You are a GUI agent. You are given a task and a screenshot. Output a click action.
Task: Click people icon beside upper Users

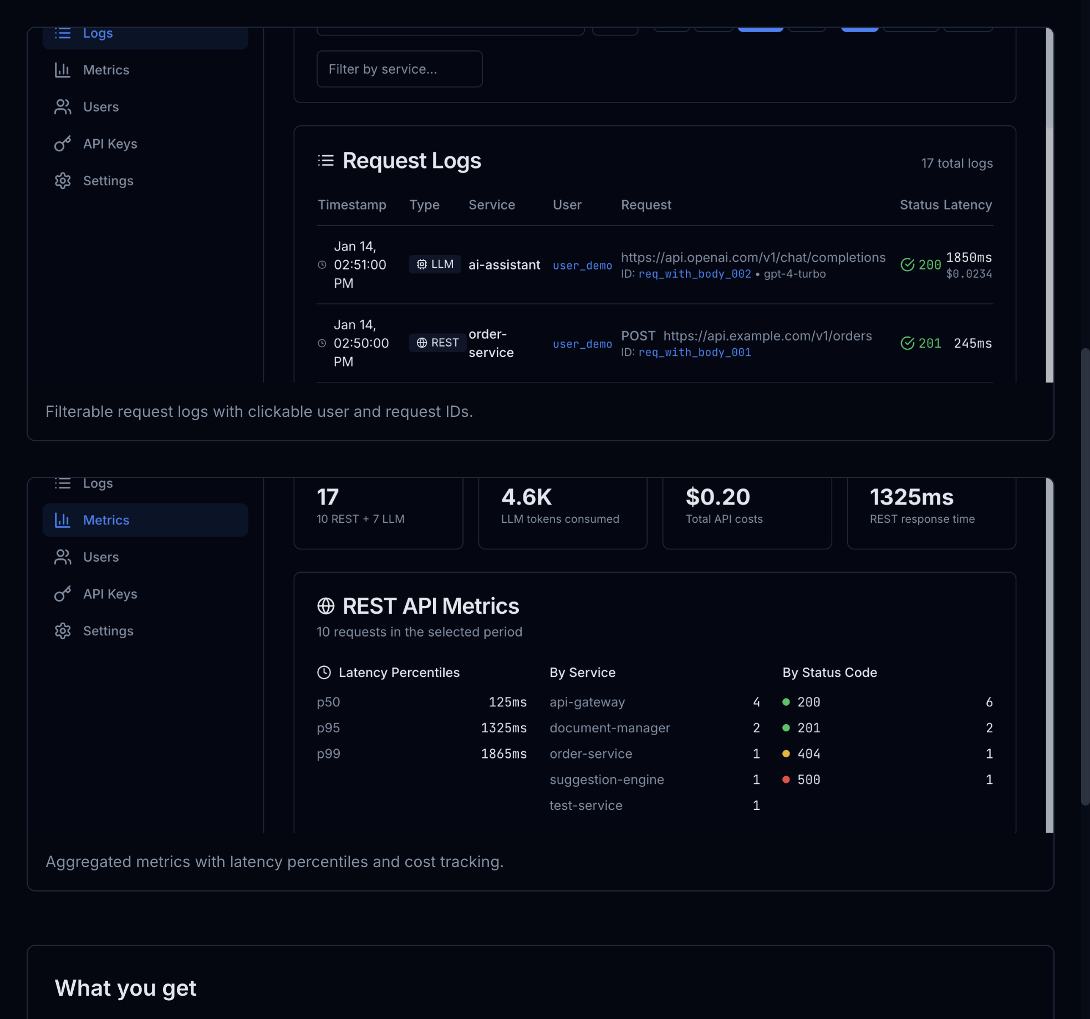tap(63, 107)
